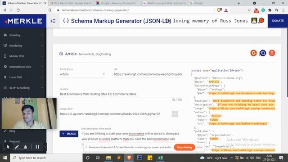Image resolution: width=288 pixels, height=162 pixels.
Task: Expand the SERP & Ranking chevron
Action: tap(42, 88)
